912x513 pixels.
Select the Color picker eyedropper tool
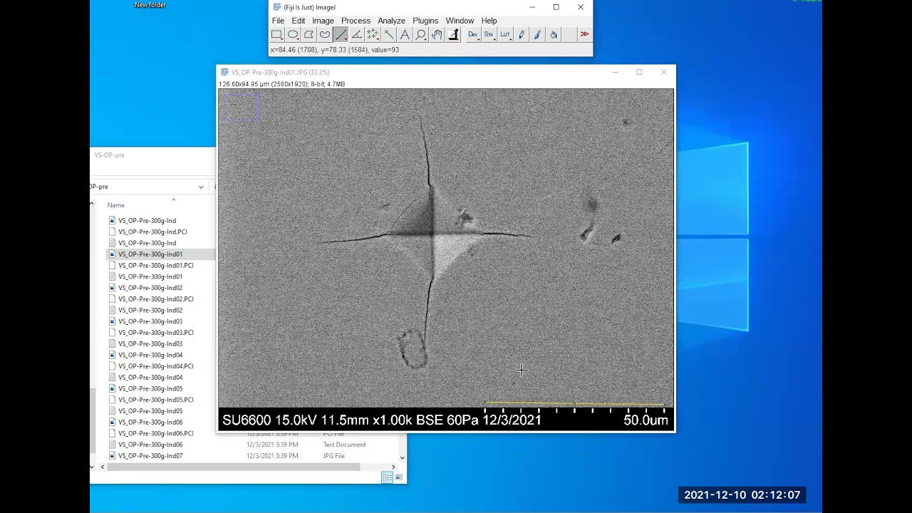click(x=453, y=34)
